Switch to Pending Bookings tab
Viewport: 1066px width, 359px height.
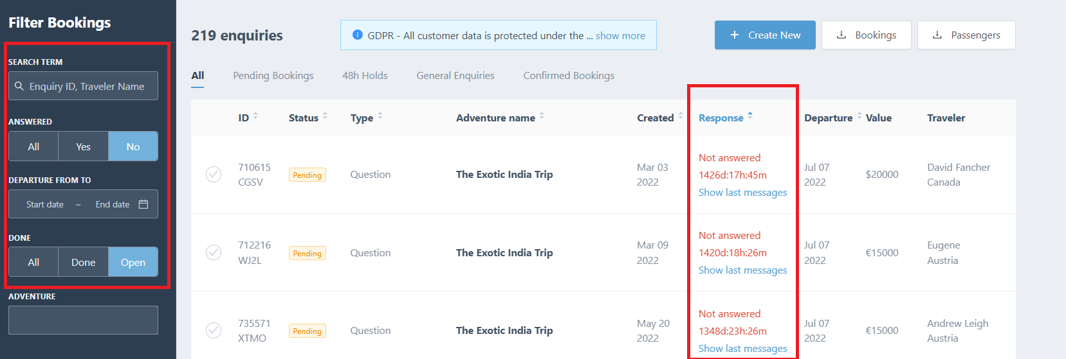[273, 76]
